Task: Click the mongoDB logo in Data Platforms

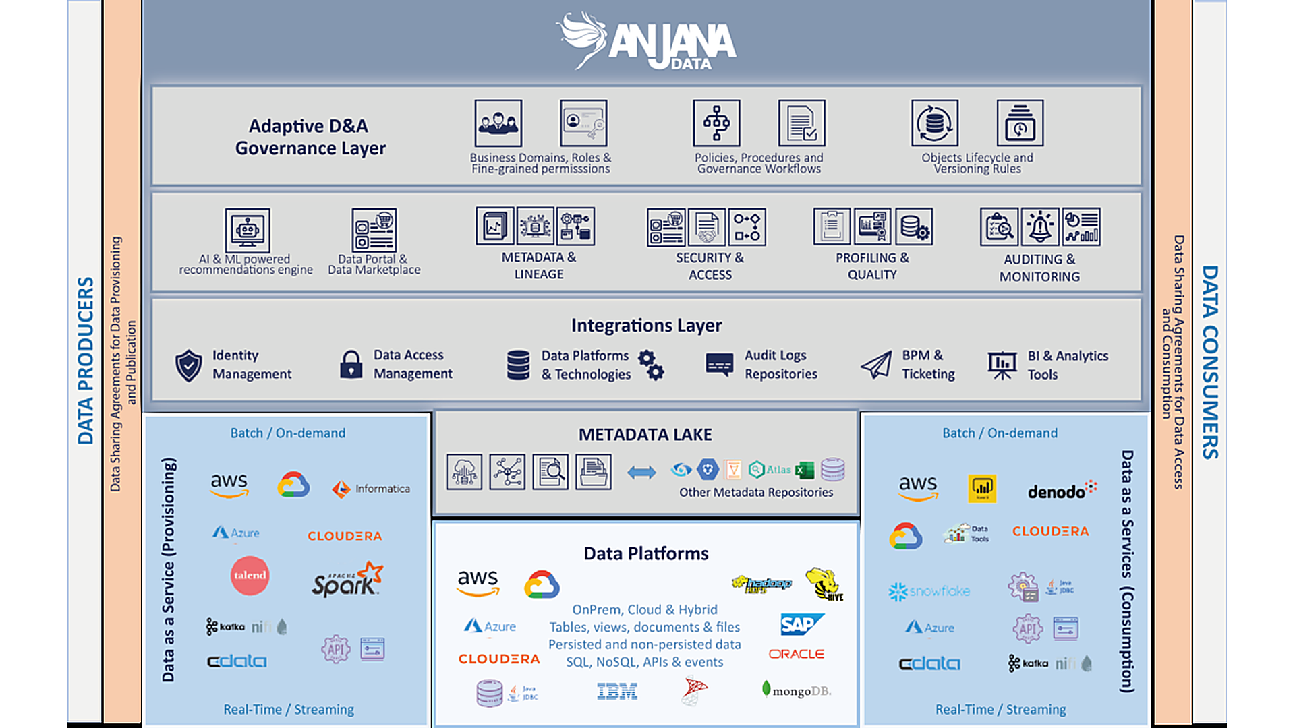Action: [x=797, y=690]
